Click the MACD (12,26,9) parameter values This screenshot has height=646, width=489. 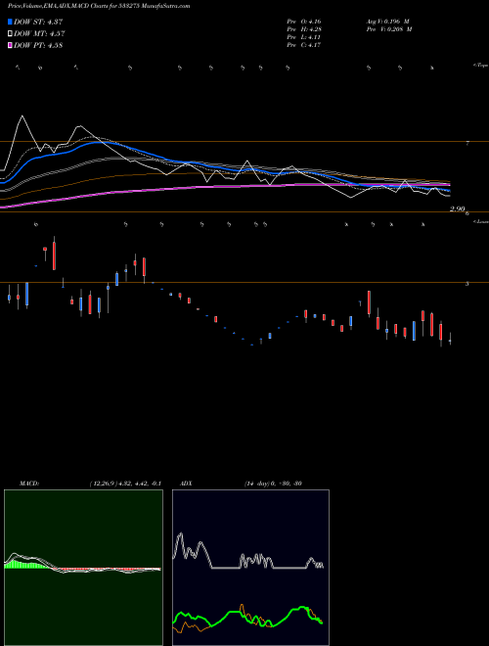point(125,484)
